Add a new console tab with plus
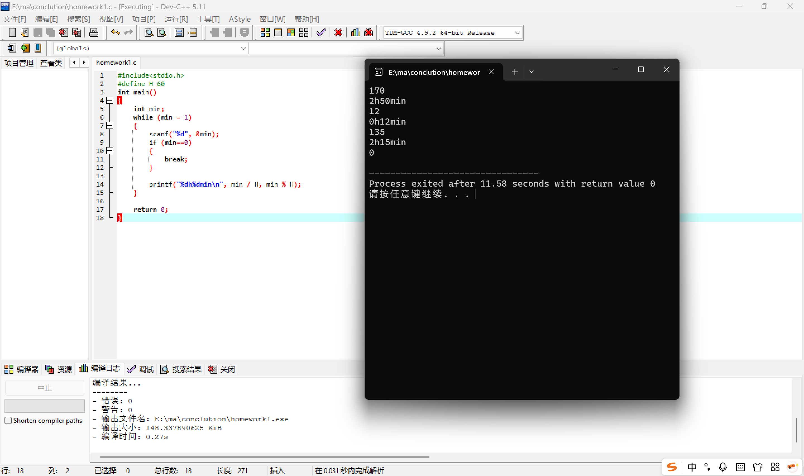804x476 pixels. 515,72
